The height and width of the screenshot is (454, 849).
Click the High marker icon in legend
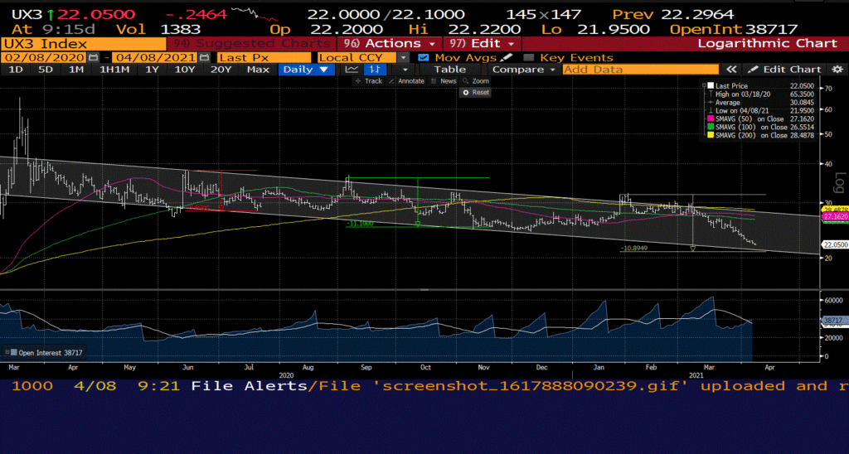710,94
